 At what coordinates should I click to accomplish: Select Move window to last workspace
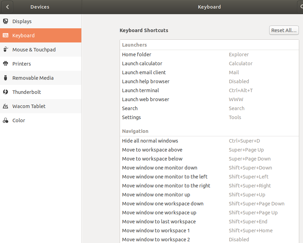pos(209,222)
